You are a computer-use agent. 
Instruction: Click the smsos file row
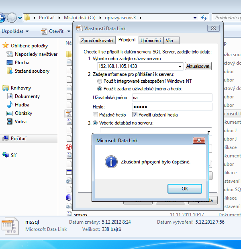pos(149,214)
